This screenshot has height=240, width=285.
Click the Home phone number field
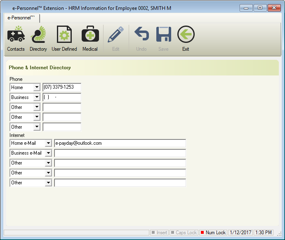[62, 87]
